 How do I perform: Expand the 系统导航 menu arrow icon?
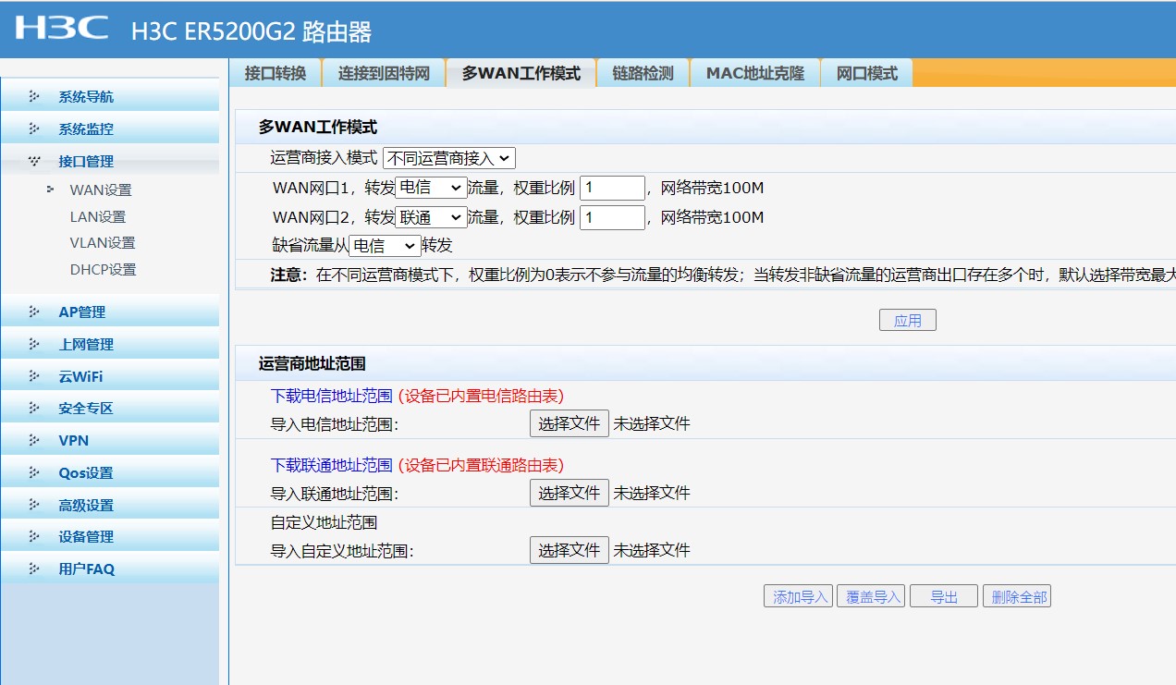click(35, 96)
